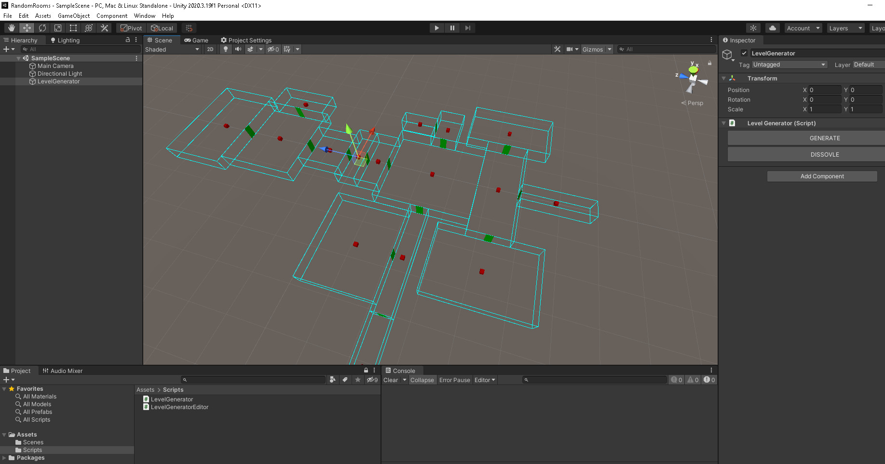Enable the LevelGenerator active checkbox in Inspector
The image size is (885, 464).
745,53
